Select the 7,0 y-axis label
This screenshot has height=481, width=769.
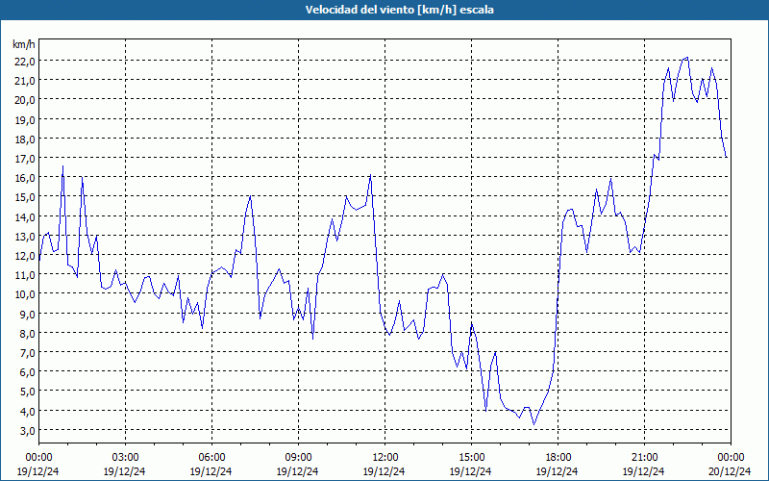point(27,352)
